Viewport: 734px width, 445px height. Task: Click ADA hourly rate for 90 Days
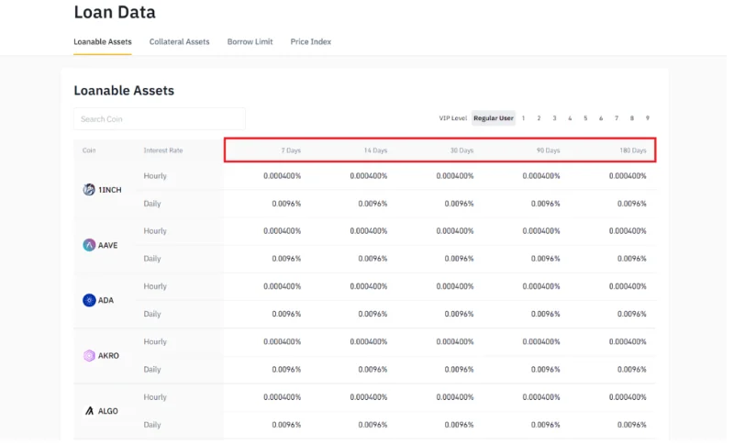pyautogui.click(x=541, y=286)
